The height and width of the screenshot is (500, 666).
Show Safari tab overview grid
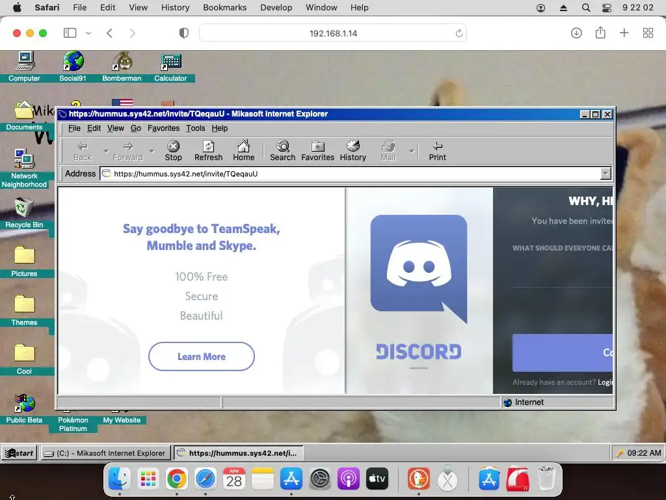coord(648,33)
